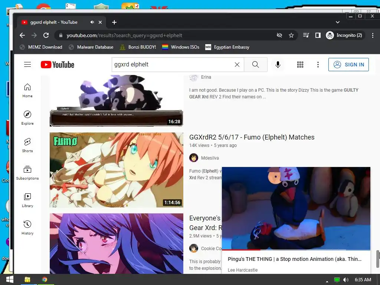Open the volume control in system tray
Viewport: 380px width, 285px height.
point(346,280)
